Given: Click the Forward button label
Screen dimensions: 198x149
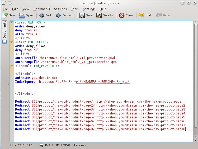Looking at the screenshot, I should coord(68,15).
